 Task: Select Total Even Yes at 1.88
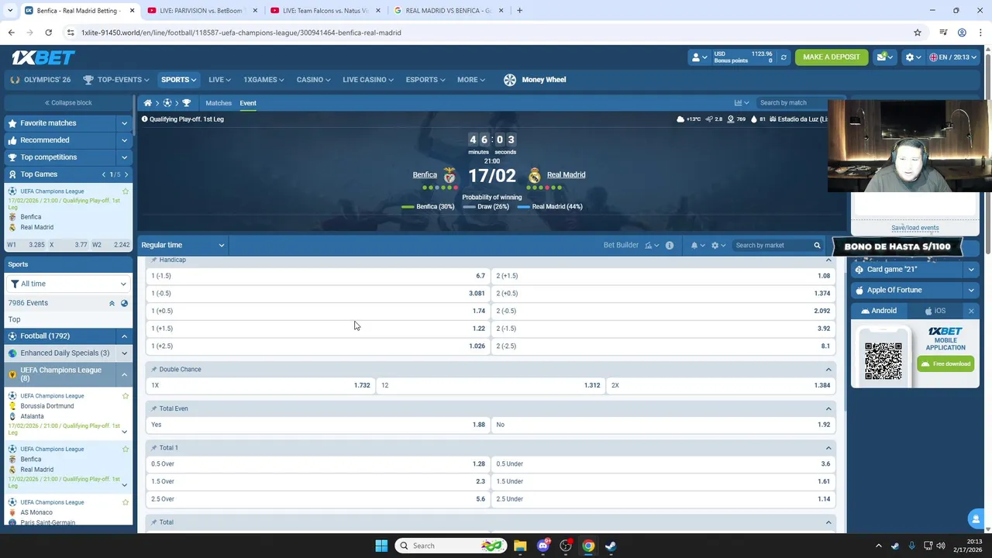pyautogui.click(x=319, y=425)
